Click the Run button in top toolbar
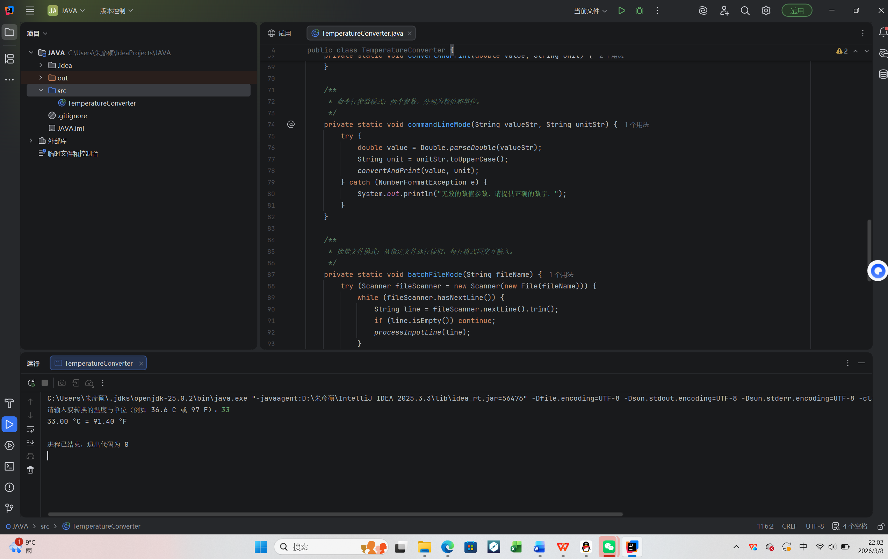Screen dimensions: 888x559 point(621,11)
